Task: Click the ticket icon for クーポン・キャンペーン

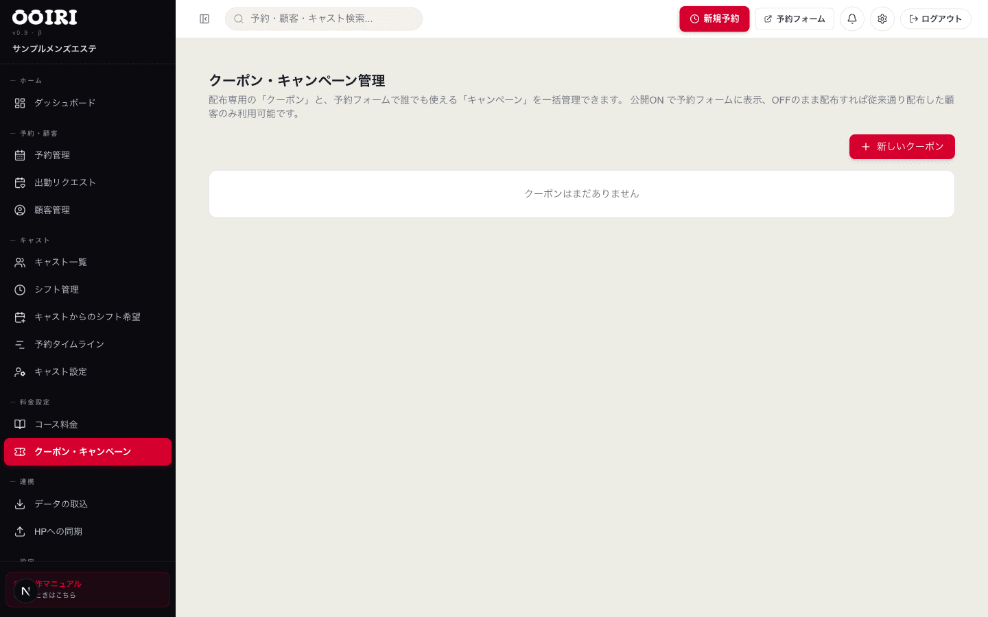Action: click(20, 452)
